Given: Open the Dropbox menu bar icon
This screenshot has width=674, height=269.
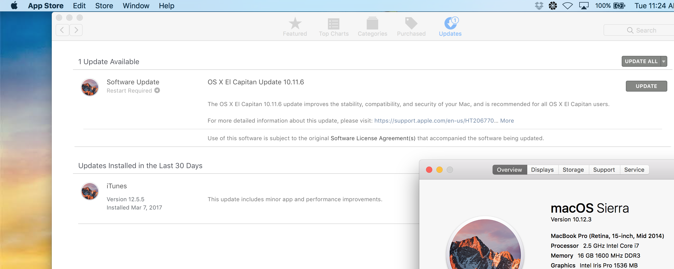Looking at the screenshot, I should coord(539,6).
